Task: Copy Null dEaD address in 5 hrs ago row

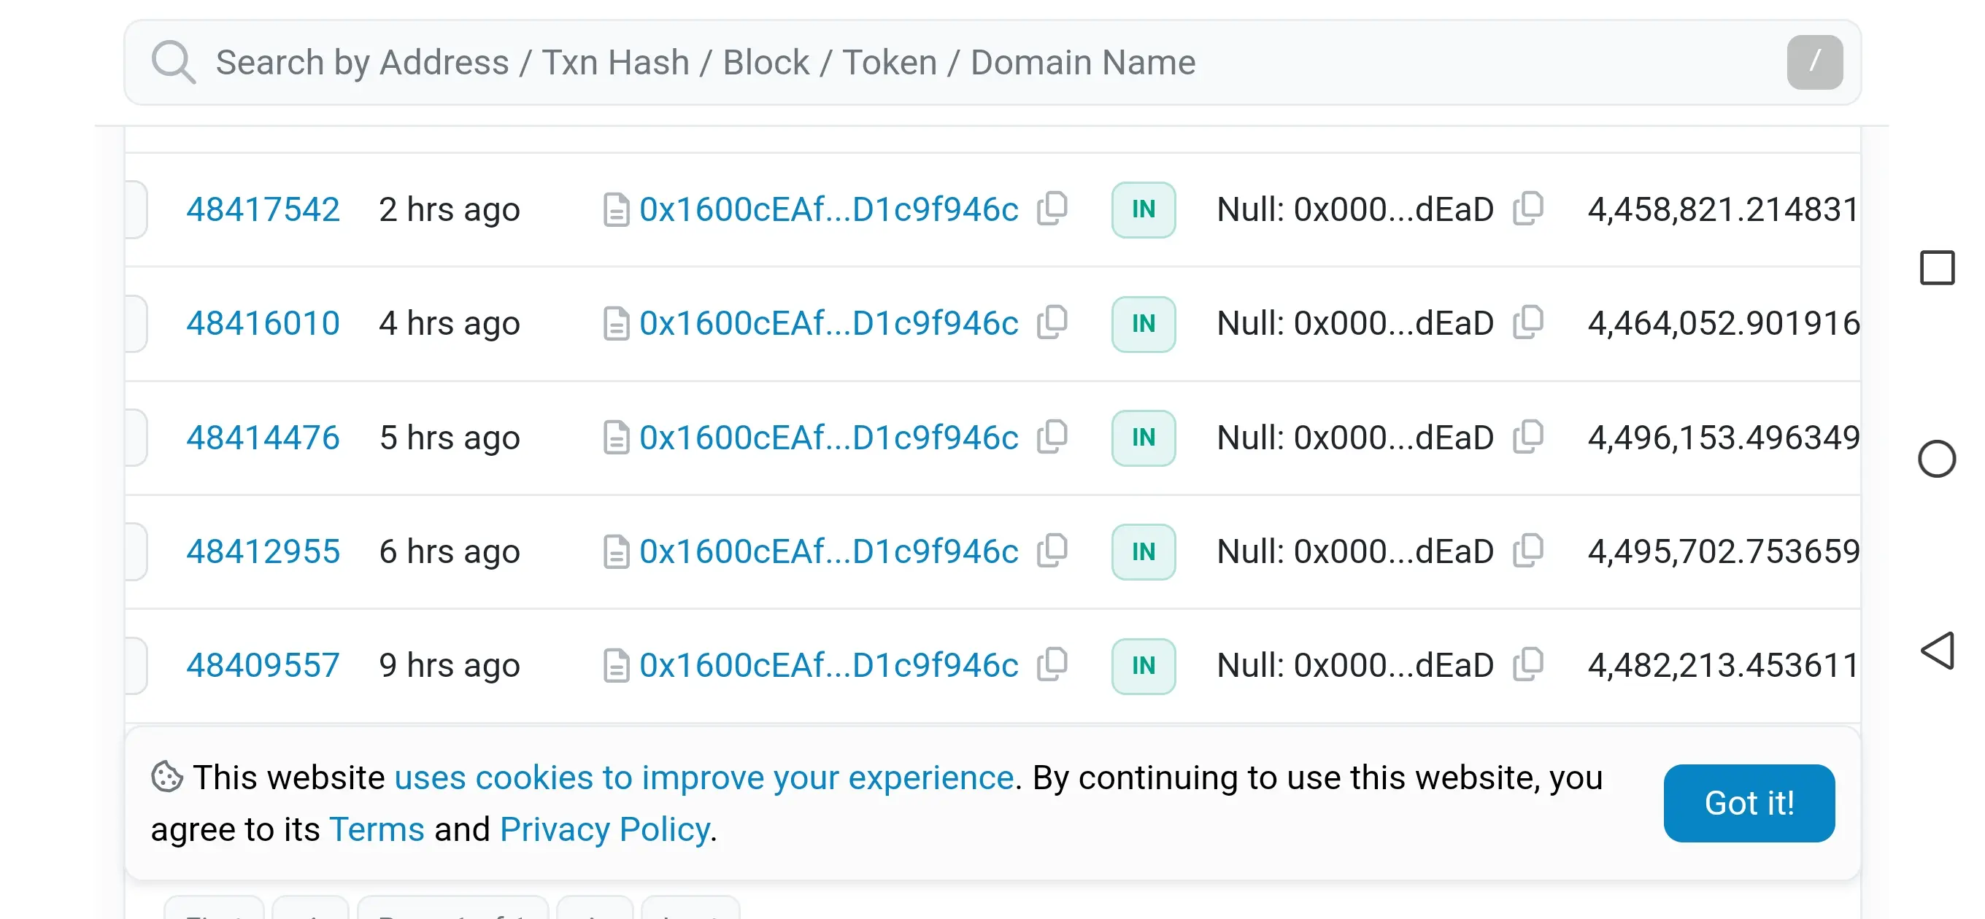Action: click(1527, 437)
